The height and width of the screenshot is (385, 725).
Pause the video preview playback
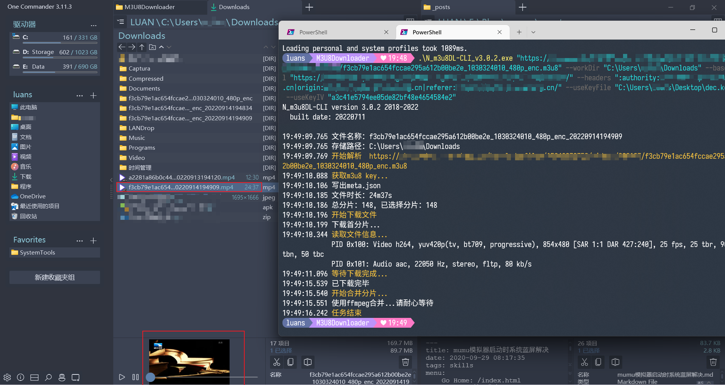[136, 377]
